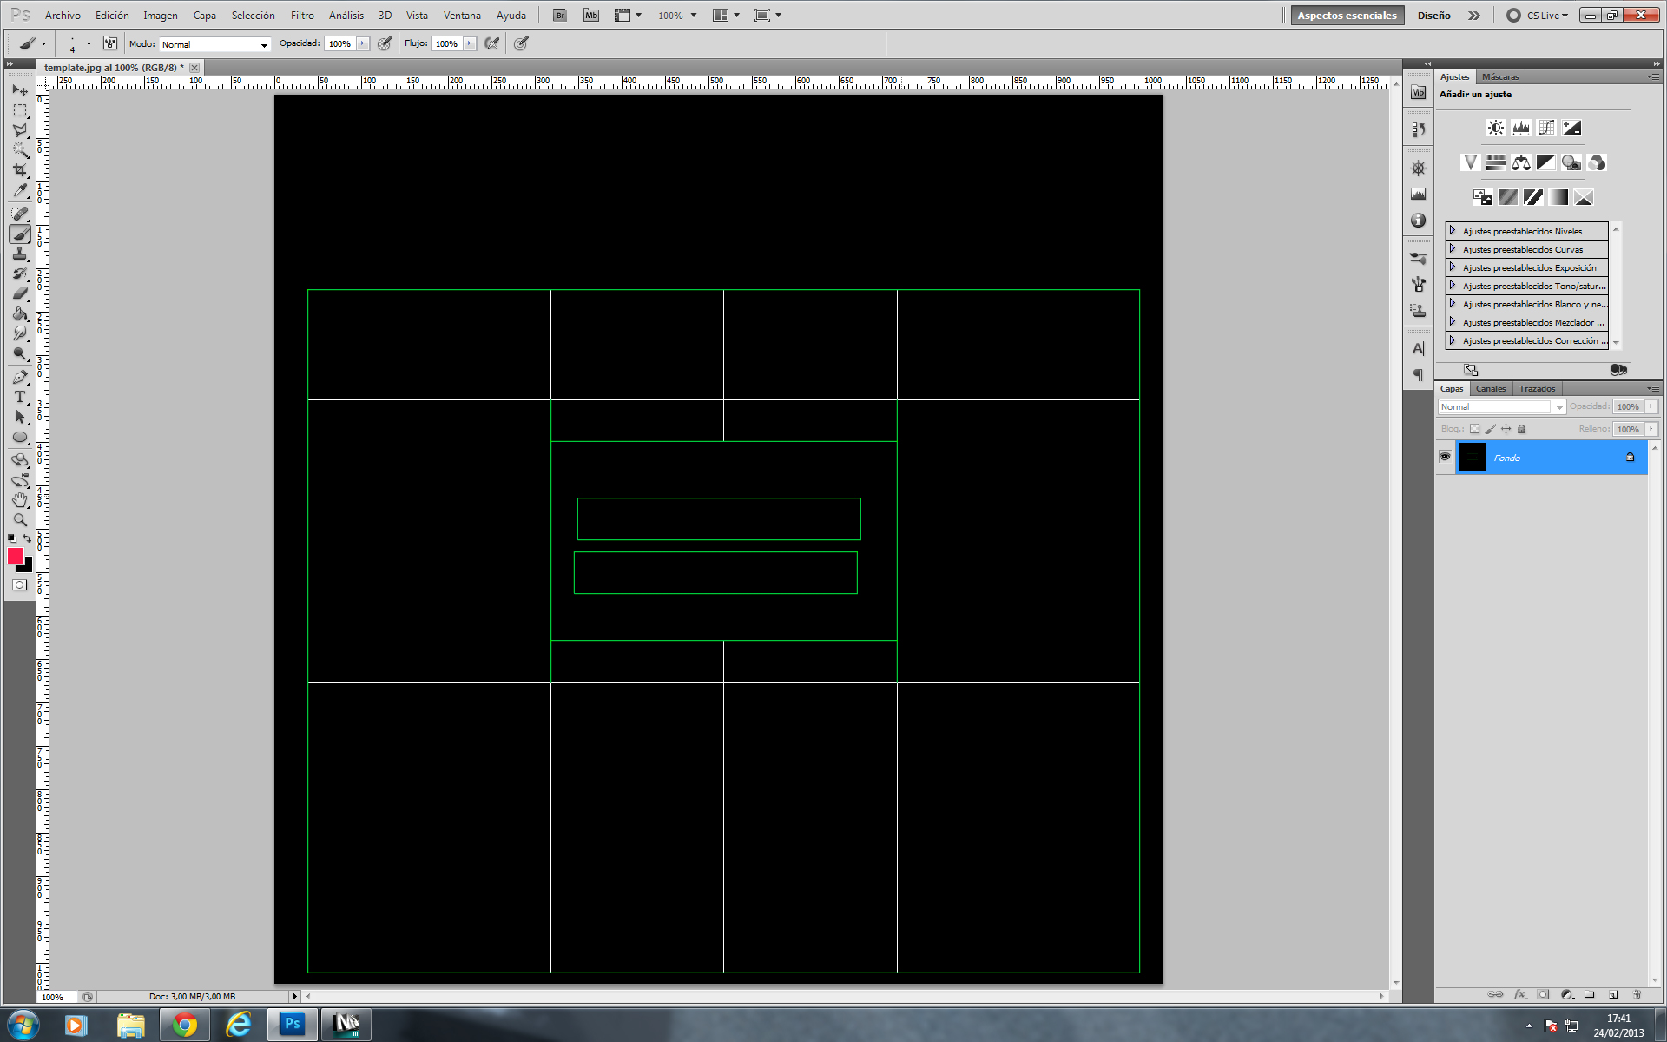
Task: Hide the Fondo layer visibility
Action: tap(1445, 457)
